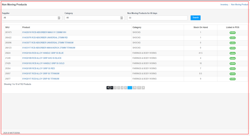Open 01HG011T RCB Alloy Grip 66 Titanium

pyautogui.click(x=41, y=79)
